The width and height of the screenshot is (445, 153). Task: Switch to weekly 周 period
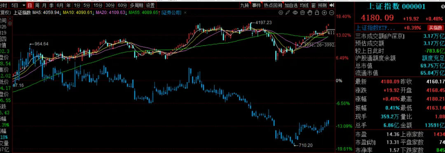37,5
